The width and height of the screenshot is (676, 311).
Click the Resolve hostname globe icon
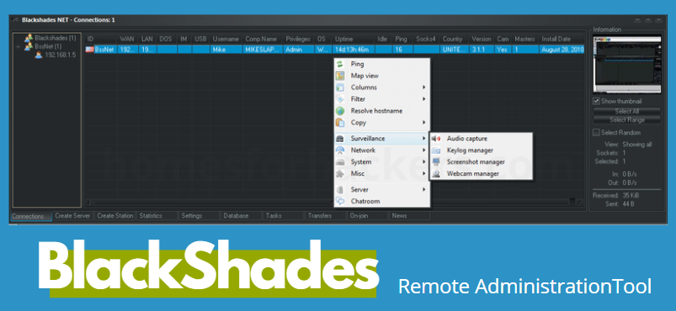[x=340, y=111]
